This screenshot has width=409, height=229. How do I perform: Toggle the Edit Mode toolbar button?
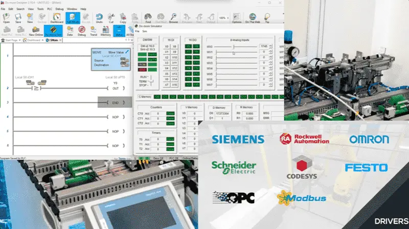coord(73,18)
